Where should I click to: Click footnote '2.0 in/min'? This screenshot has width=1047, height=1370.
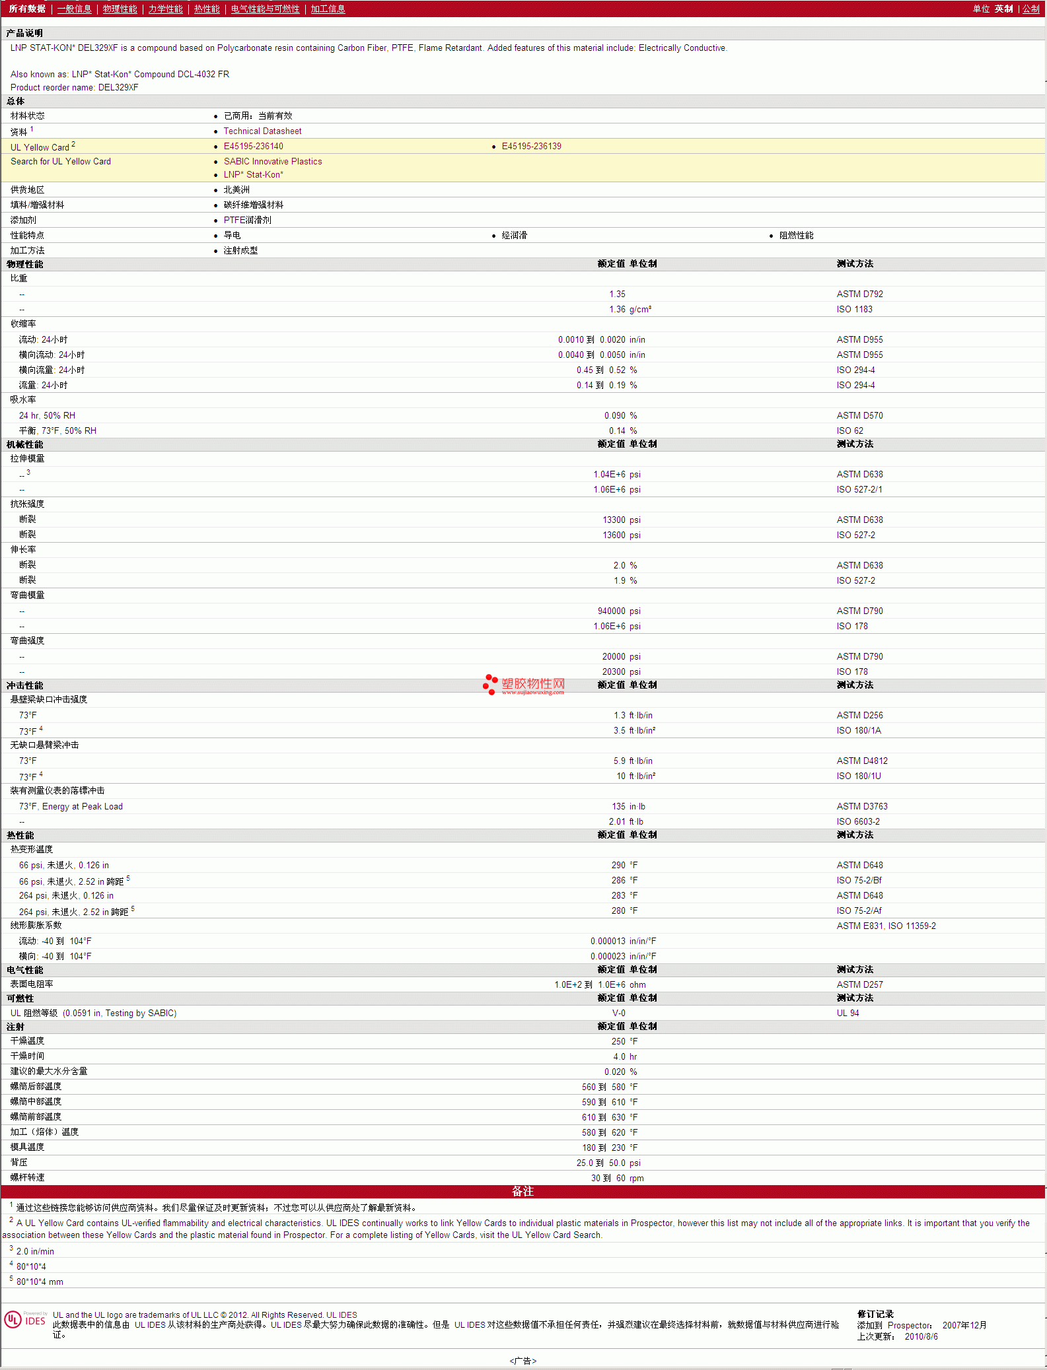point(35,1251)
